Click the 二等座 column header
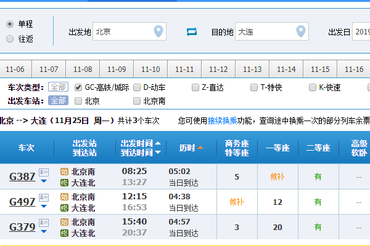 coord(318,148)
